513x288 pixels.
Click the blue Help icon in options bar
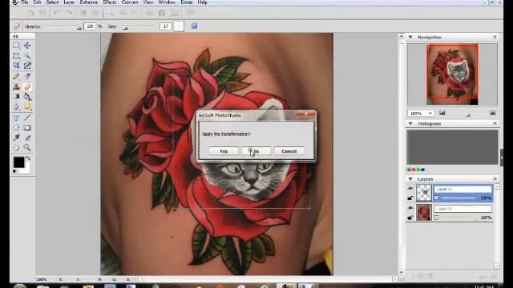click(x=194, y=26)
